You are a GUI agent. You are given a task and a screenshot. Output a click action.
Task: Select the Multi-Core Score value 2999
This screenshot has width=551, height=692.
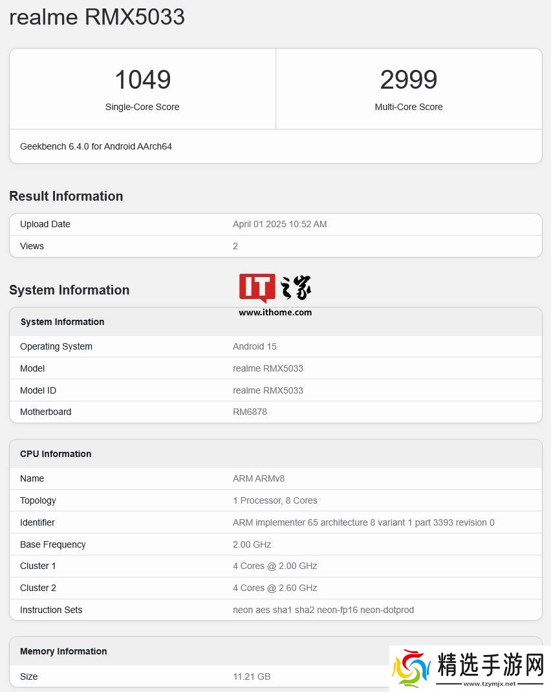click(x=409, y=80)
